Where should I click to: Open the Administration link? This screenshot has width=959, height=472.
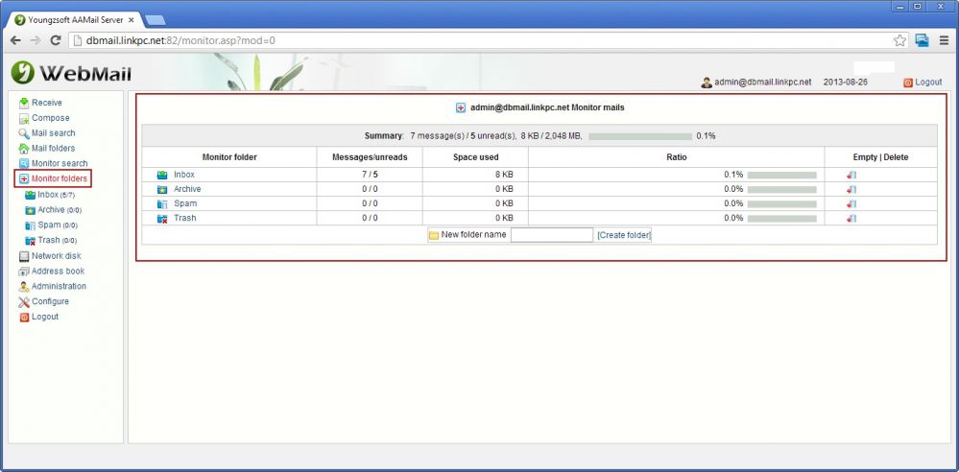[59, 287]
